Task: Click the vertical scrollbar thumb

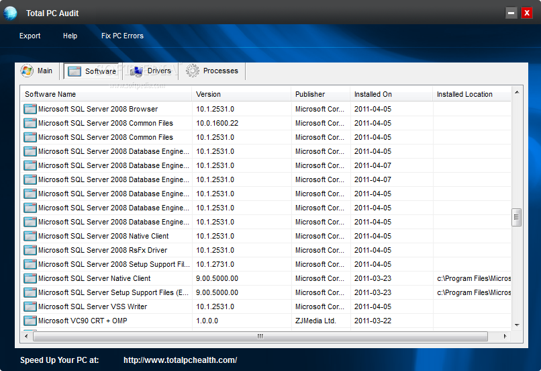Action: coord(517,217)
